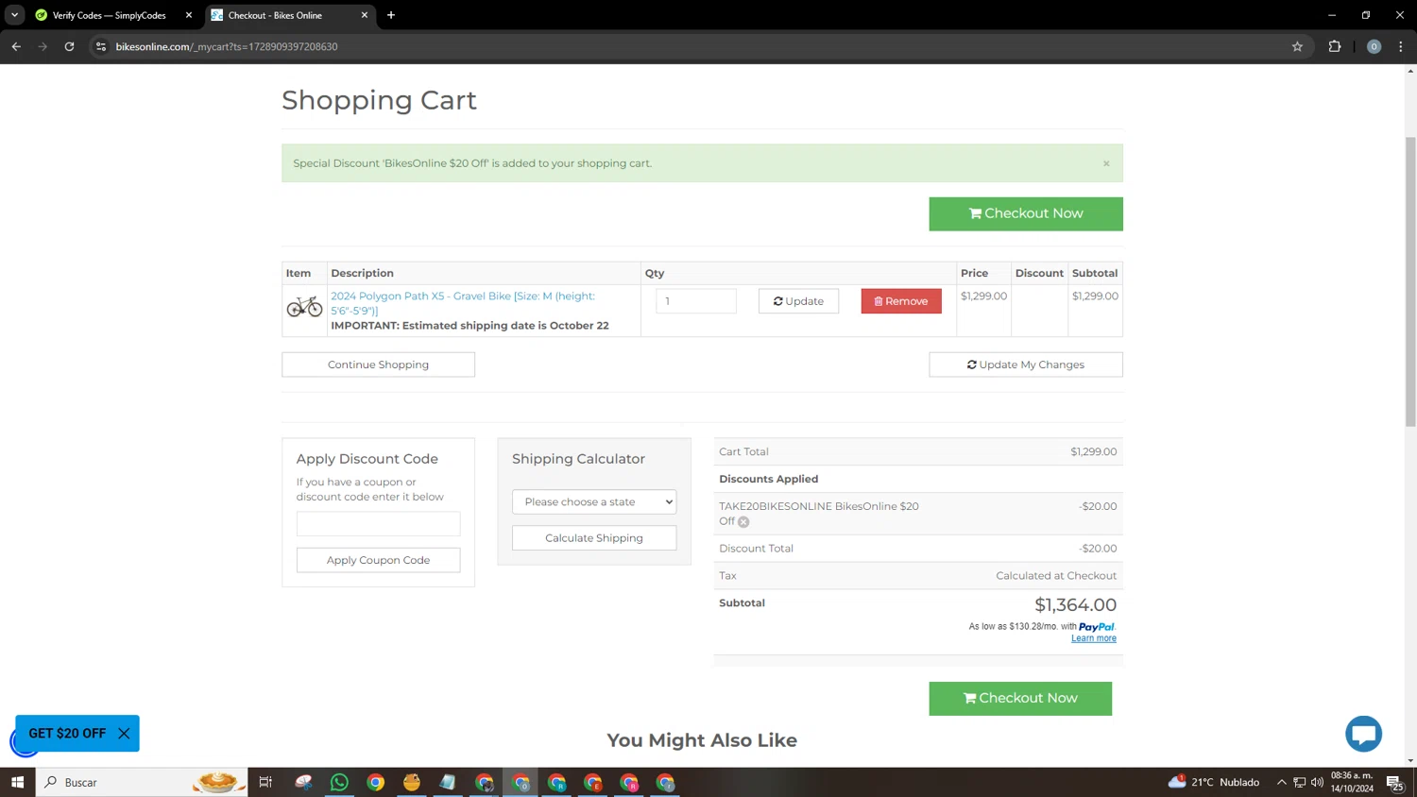This screenshot has height=797, width=1417.
Task: Dismiss the Special Discount green alert
Action: tap(1106, 163)
